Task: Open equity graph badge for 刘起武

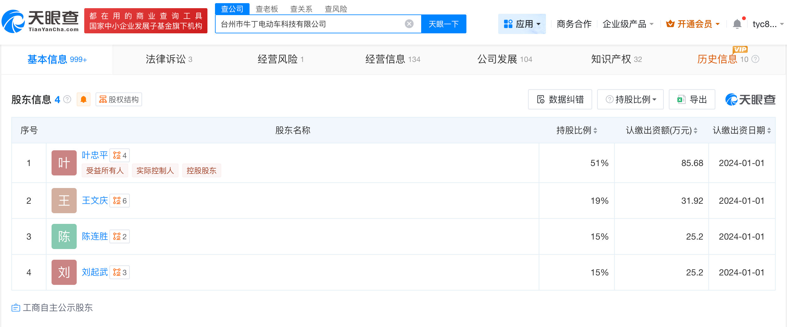Action: 120,272
